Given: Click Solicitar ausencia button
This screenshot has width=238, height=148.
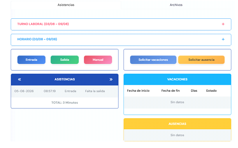Looking at the screenshot, I should pyautogui.click(x=201, y=60).
